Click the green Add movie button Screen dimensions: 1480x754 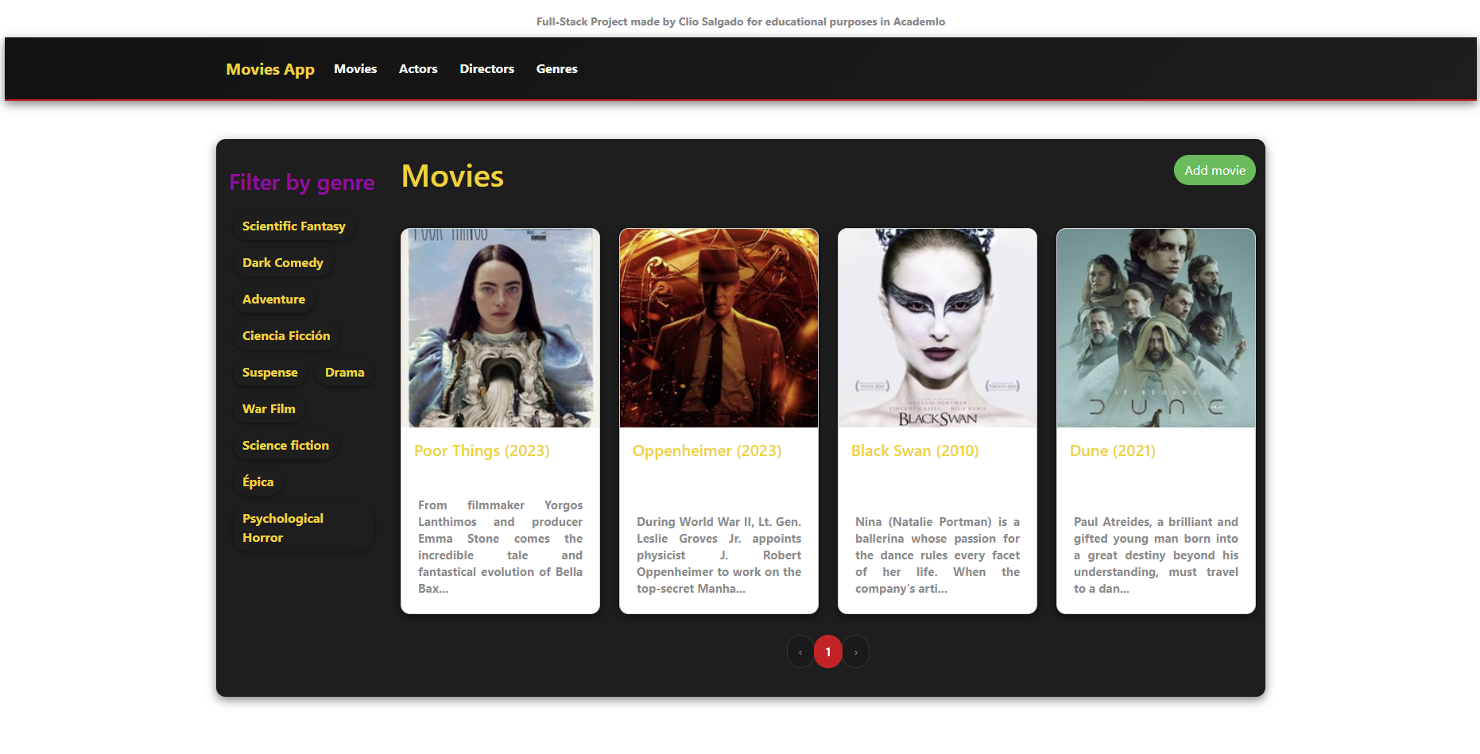point(1215,170)
